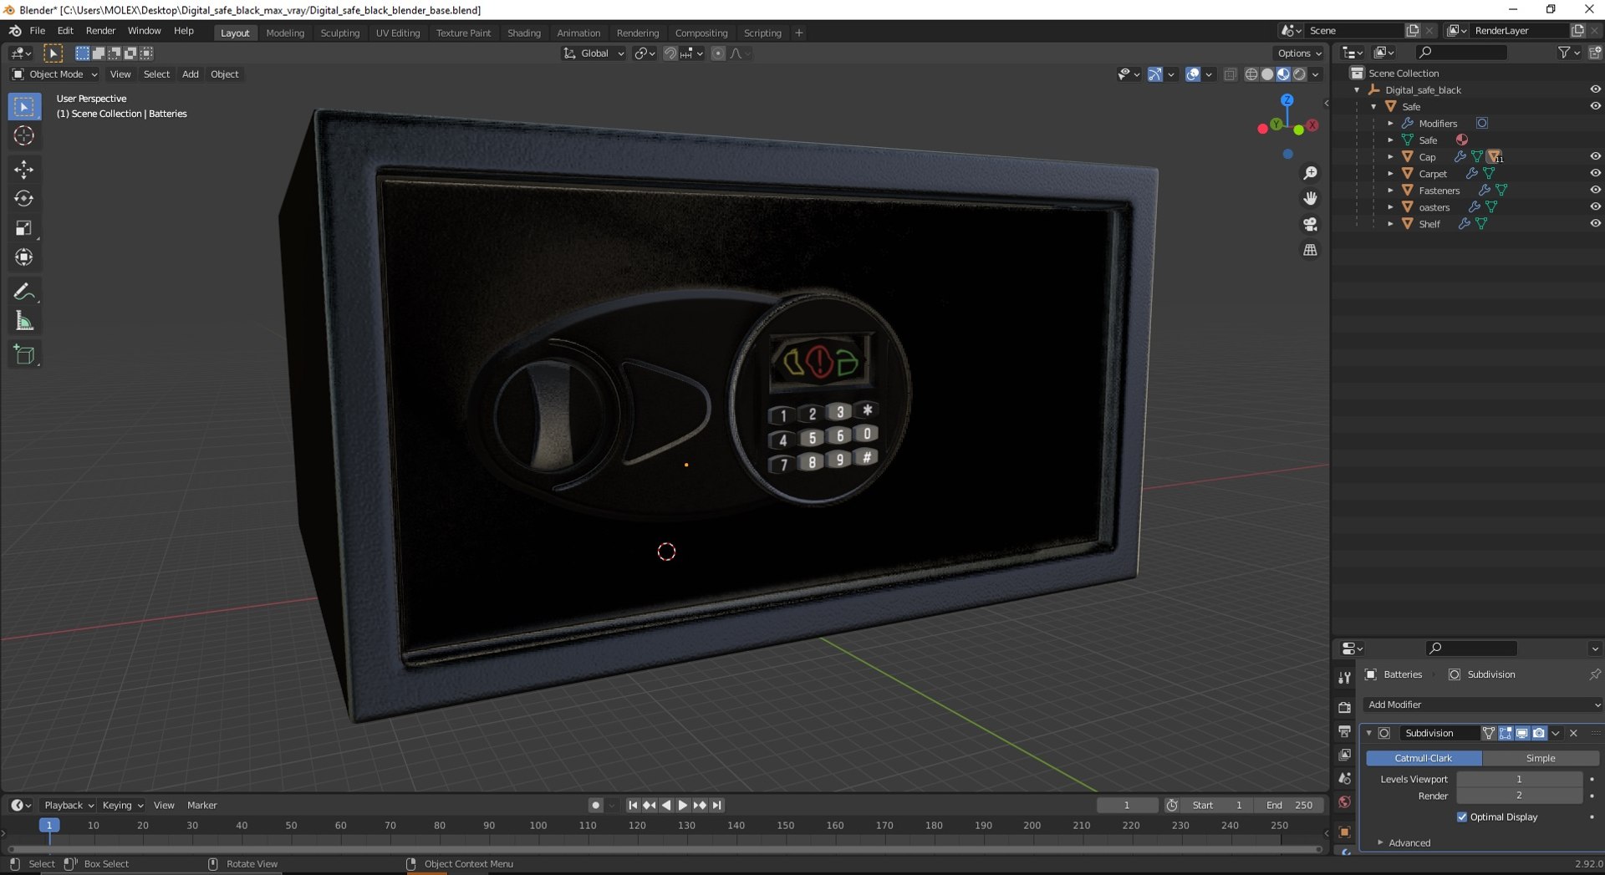The width and height of the screenshot is (1605, 875).
Task: Pick the Measure tool
Action: tap(23, 321)
